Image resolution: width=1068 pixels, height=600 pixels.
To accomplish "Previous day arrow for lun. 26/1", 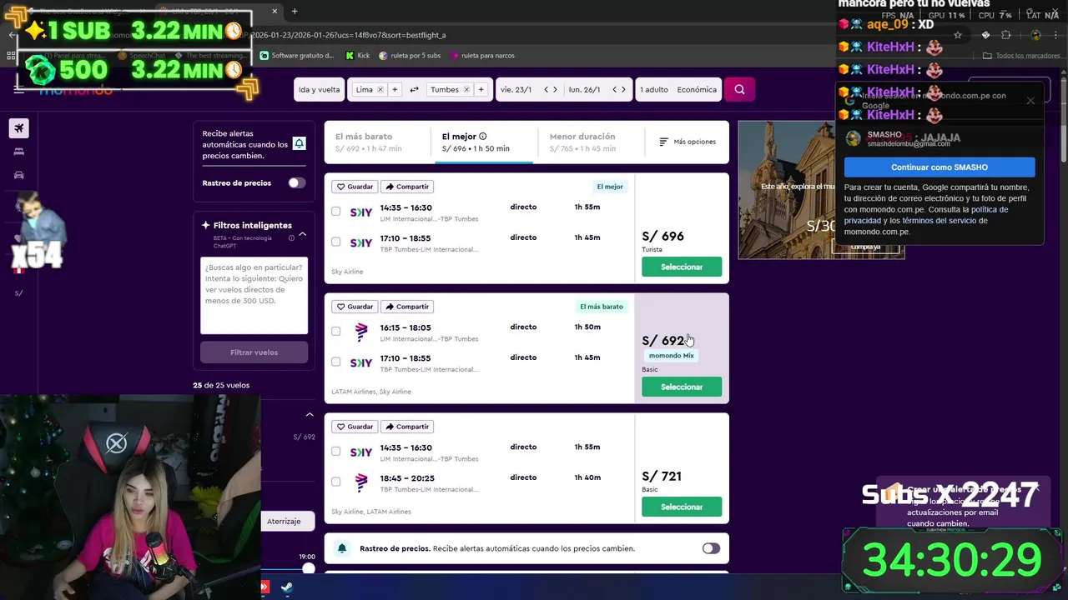I will (615, 89).
